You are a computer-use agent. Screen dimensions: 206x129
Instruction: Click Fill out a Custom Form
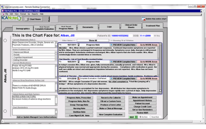click(111, 101)
